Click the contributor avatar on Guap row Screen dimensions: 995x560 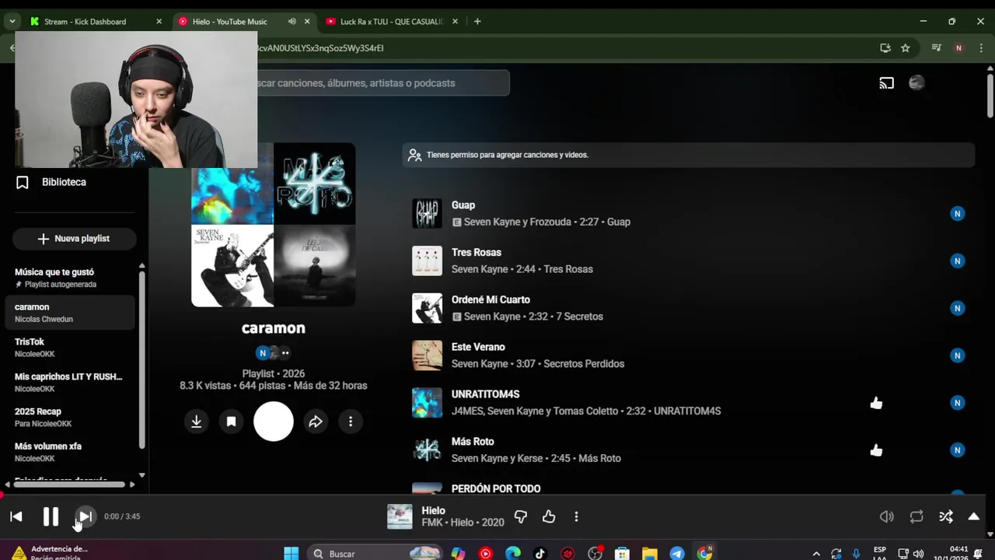coord(958,214)
